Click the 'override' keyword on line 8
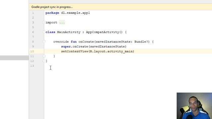 [61, 42]
